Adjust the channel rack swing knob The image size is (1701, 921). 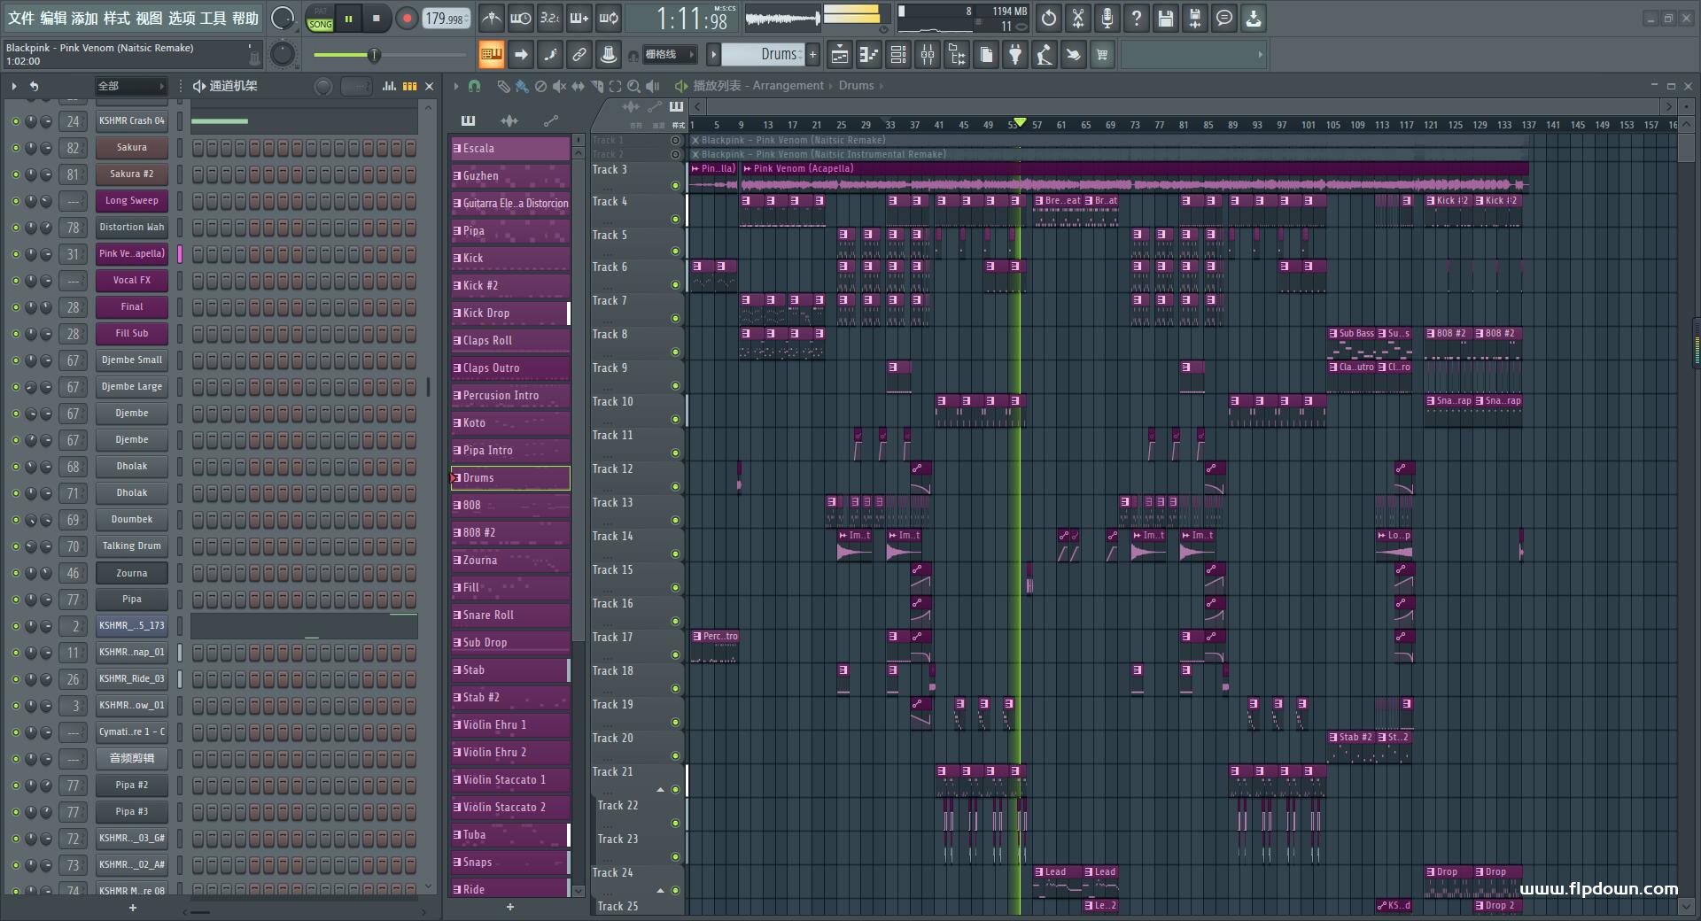pyautogui.click(x=323, y=86)
